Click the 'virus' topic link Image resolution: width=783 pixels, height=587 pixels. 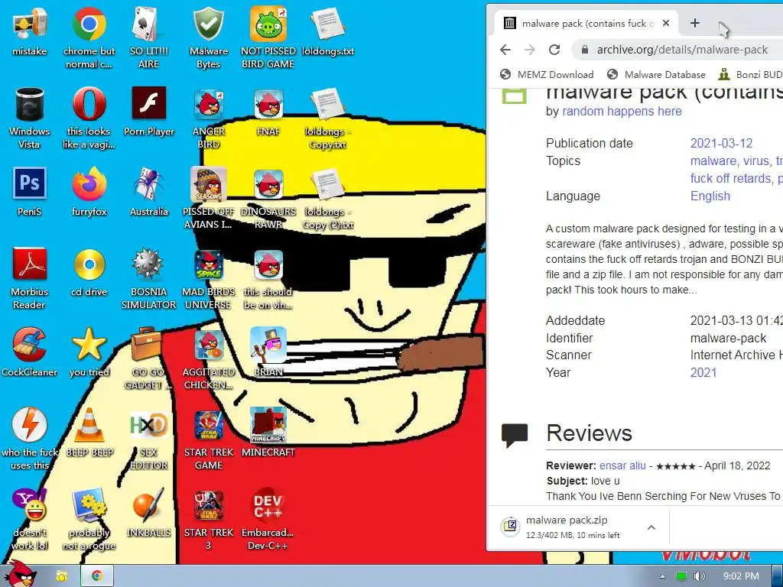click(756, 161)
